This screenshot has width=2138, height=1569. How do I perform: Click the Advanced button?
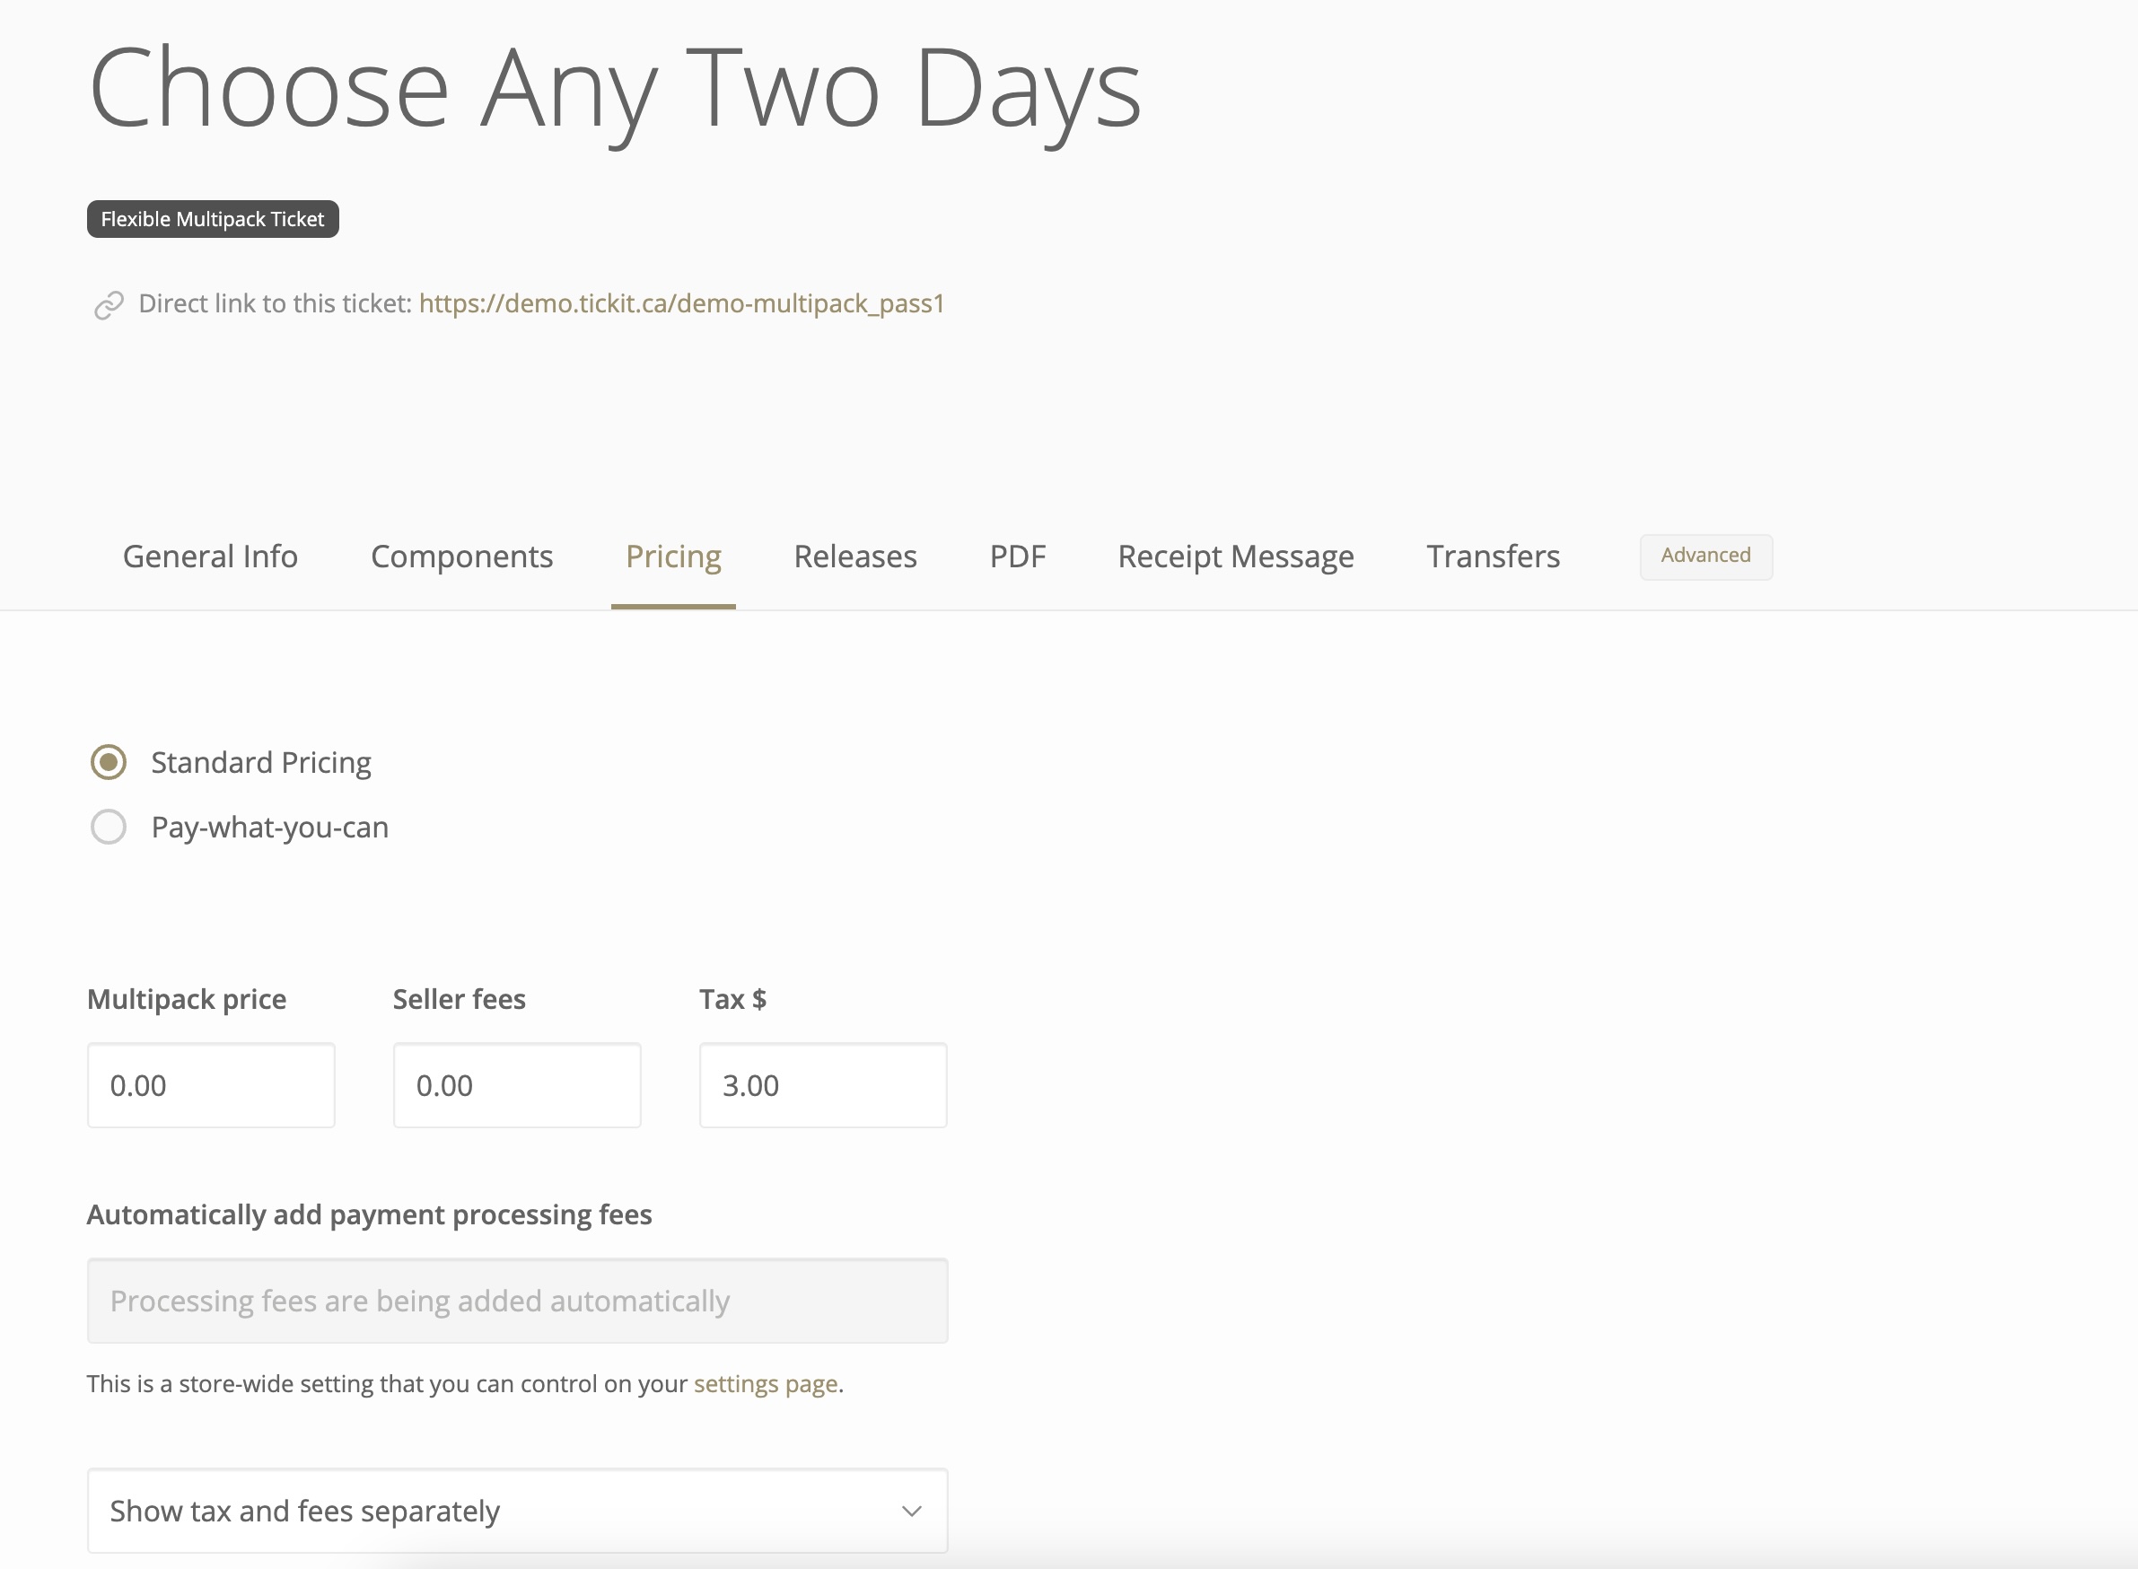pos(1704,555)
